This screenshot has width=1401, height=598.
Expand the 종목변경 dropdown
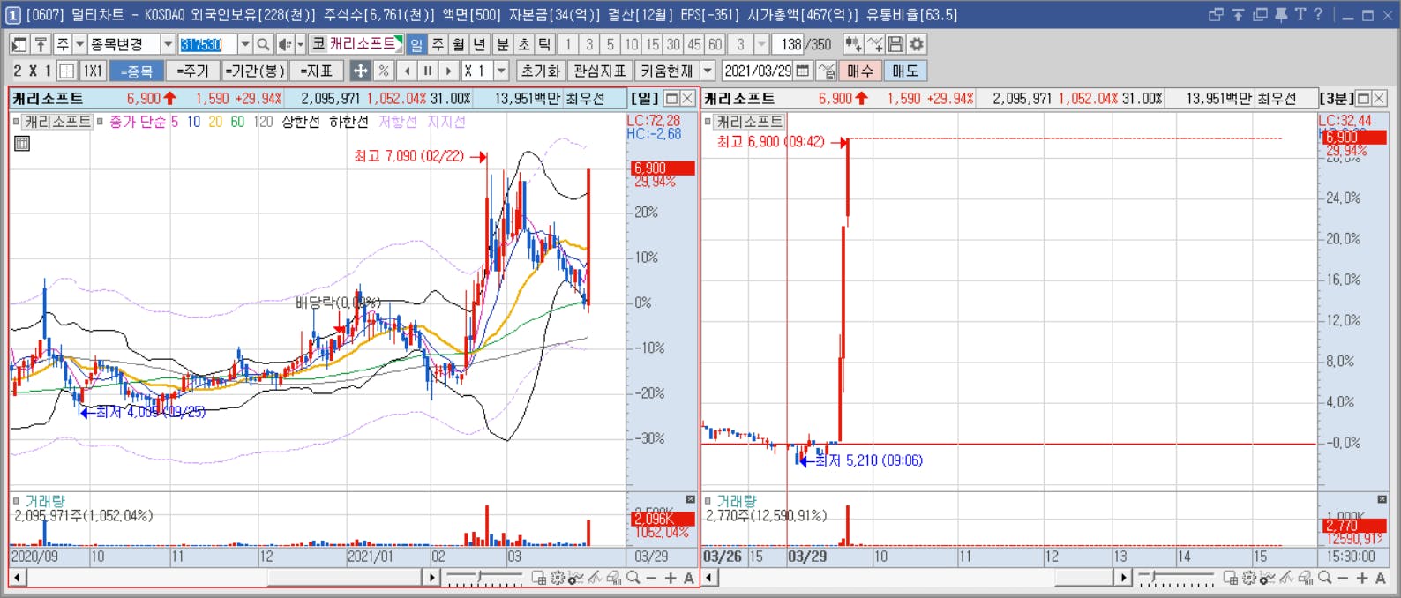pyautogui.click(x=168, y=44)
